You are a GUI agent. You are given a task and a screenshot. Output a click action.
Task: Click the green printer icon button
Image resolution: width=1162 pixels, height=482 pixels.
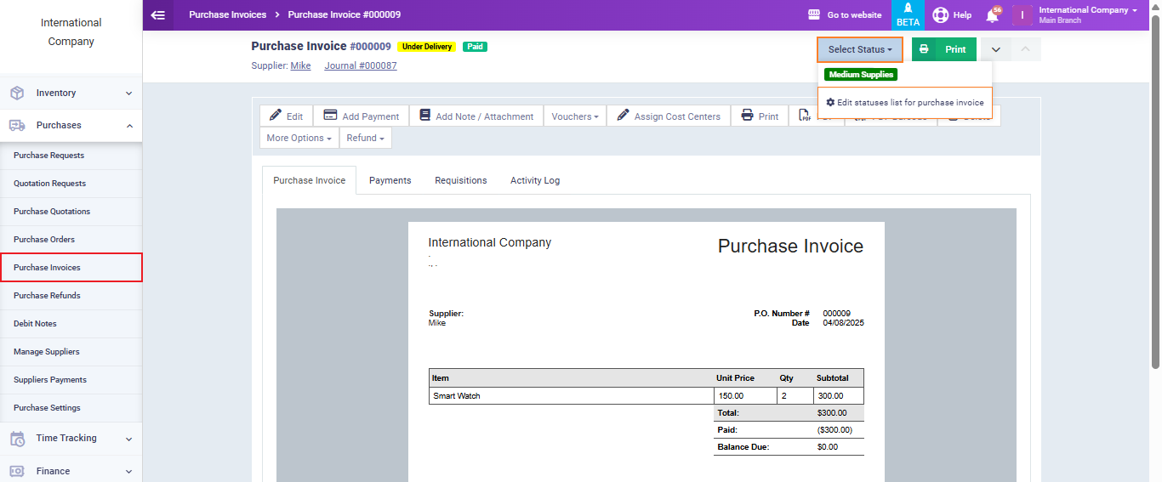click(924, 49)
